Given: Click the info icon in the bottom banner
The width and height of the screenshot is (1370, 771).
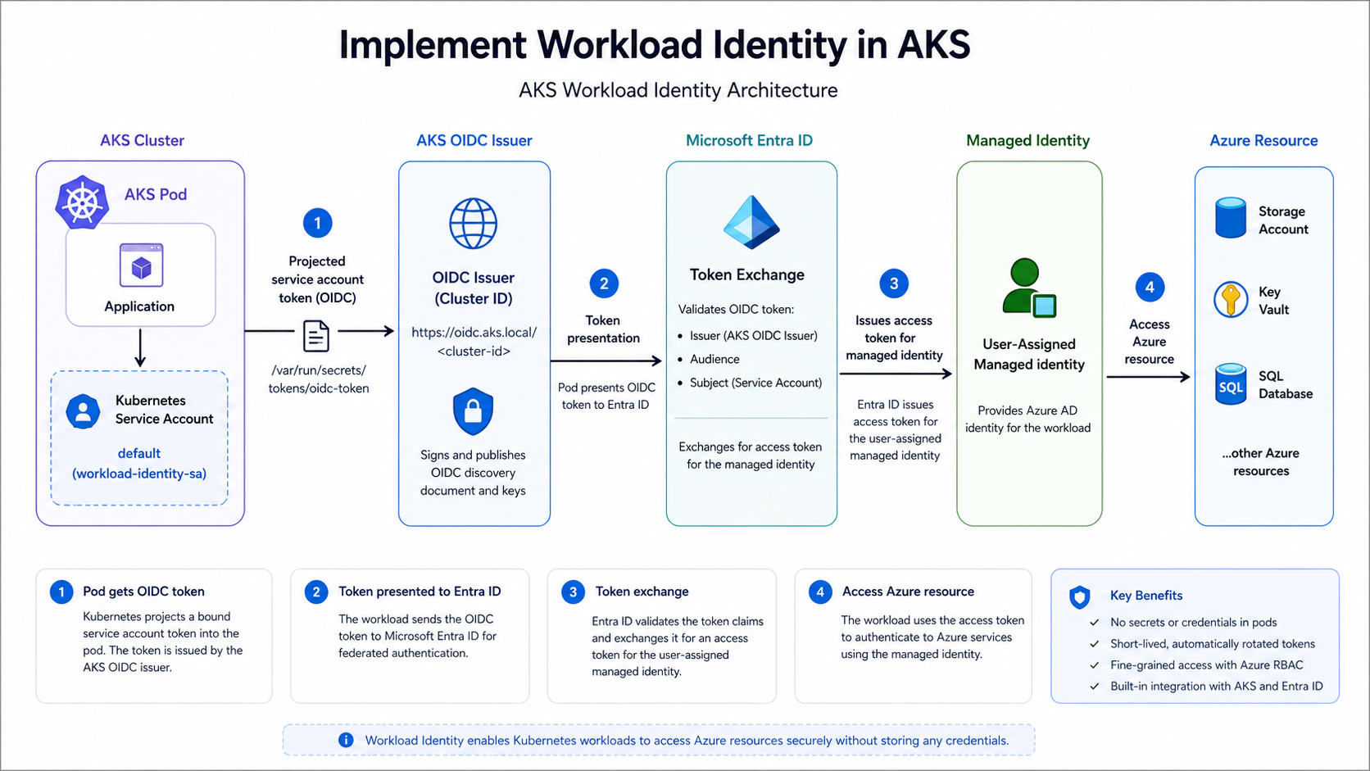Looking at the screenshot, I should point(346,740).
